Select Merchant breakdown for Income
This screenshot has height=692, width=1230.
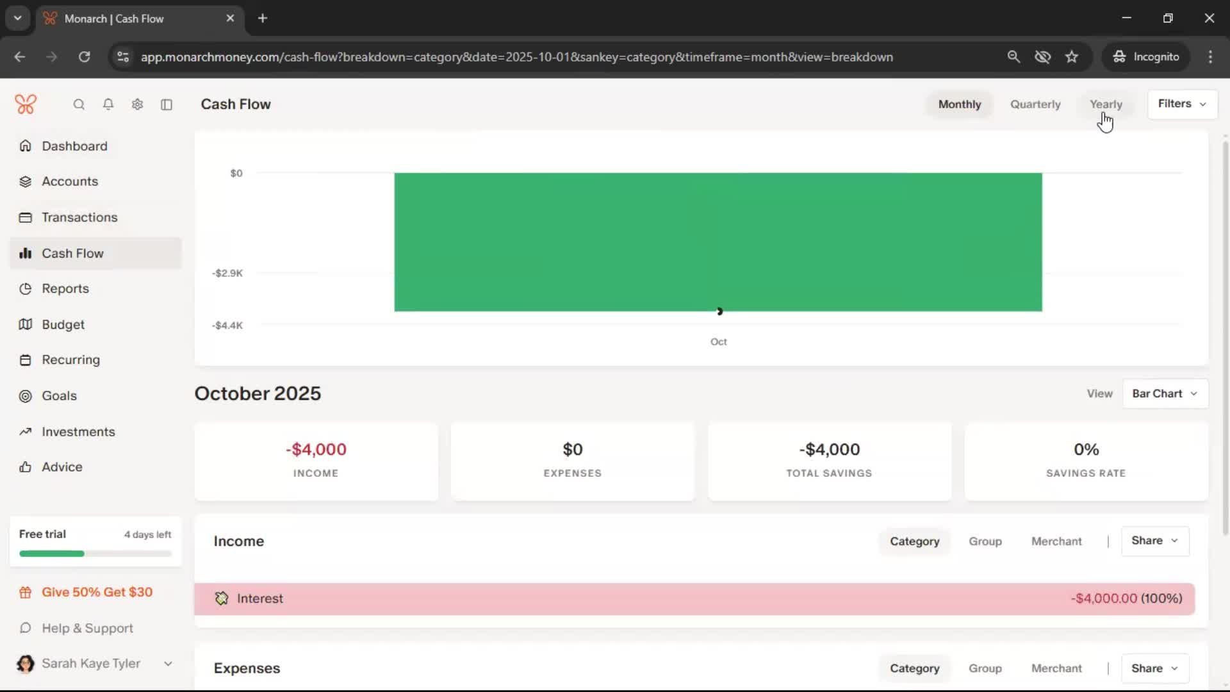click(x=1056, y=541)
